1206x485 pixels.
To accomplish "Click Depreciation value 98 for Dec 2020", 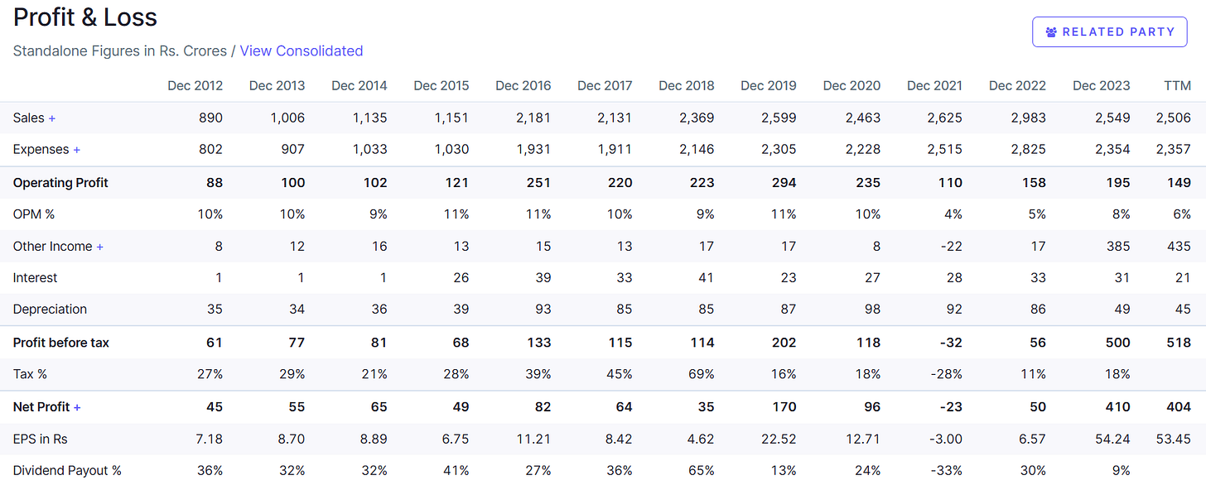I will [x=871, y=310].
